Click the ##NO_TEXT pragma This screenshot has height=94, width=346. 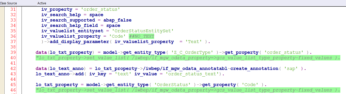[x=142, y=36]
